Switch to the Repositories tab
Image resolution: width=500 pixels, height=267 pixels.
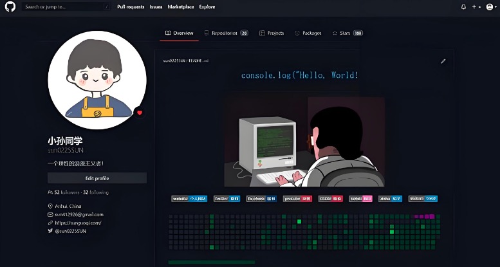(x=225, y=33)
